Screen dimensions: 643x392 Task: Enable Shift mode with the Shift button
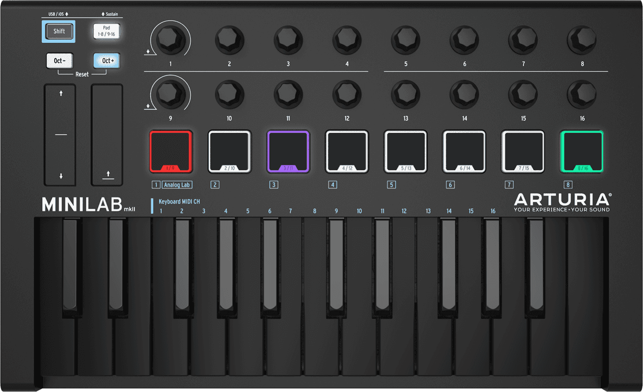pos(59,31)
